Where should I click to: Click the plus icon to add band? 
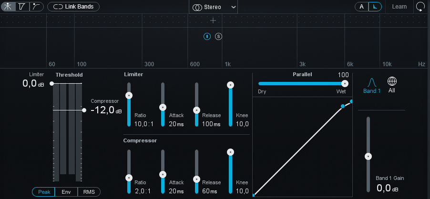click(x=213, y=20)
